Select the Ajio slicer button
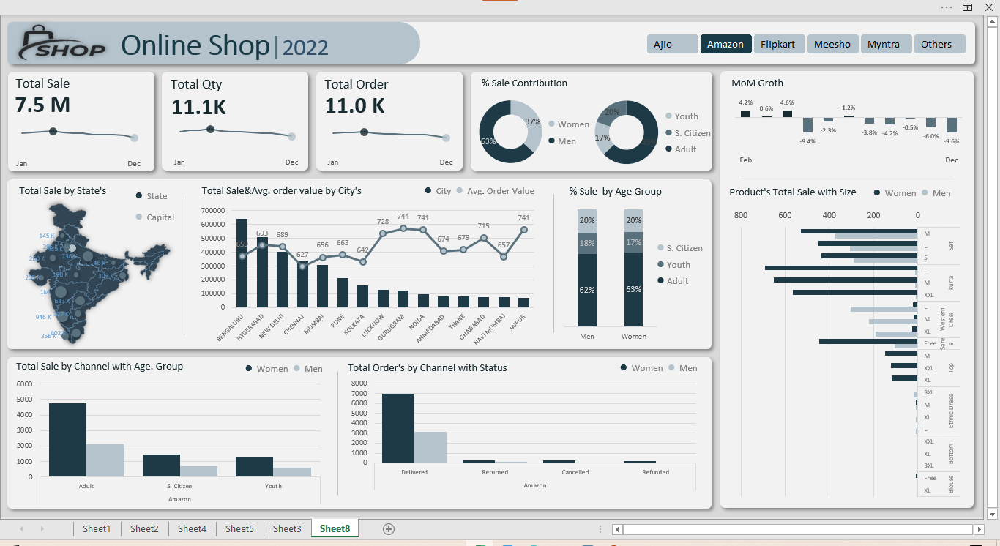 click(x=673, y=44)
